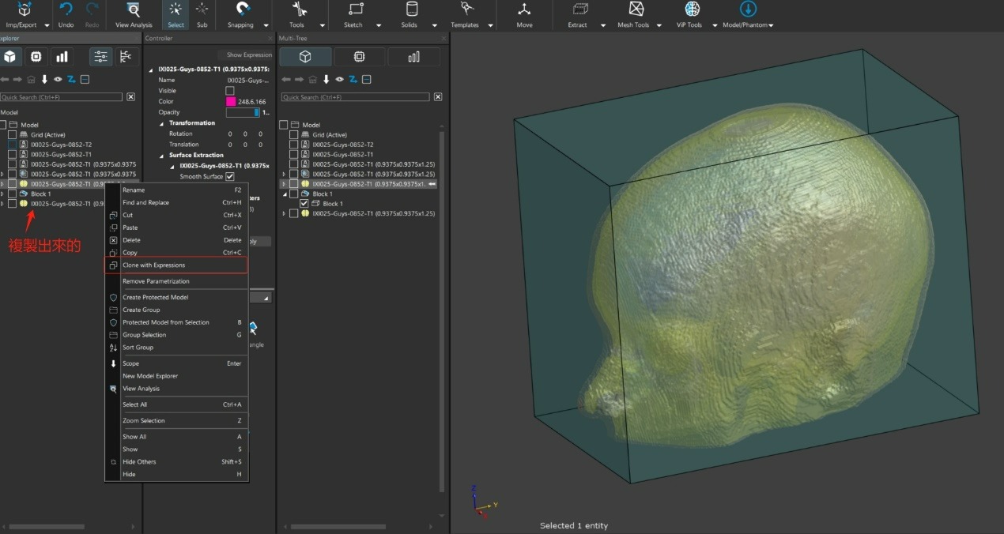Click the Model/Phantom download icon
1004x534 pixels.
(747, 9)
